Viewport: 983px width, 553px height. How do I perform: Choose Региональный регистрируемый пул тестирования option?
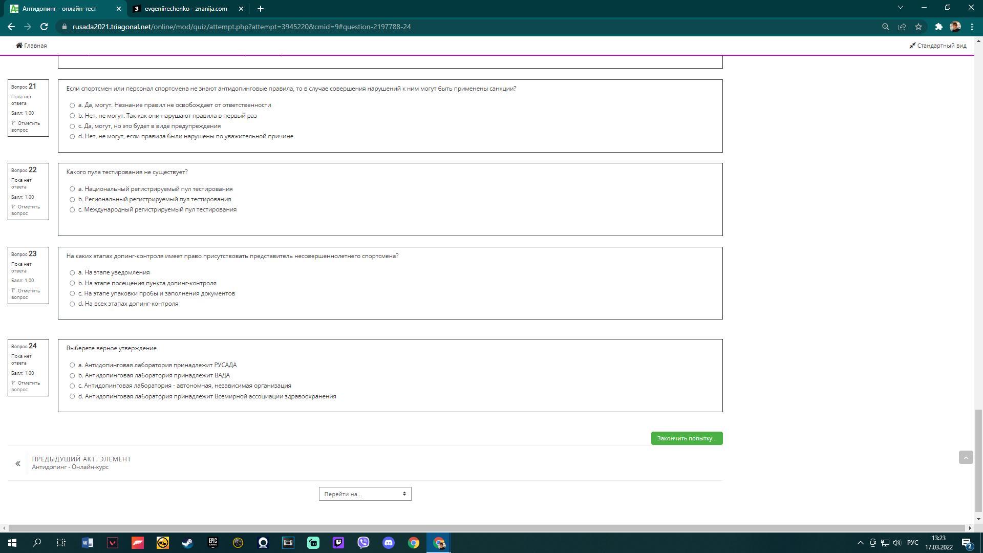click(72, 200)
